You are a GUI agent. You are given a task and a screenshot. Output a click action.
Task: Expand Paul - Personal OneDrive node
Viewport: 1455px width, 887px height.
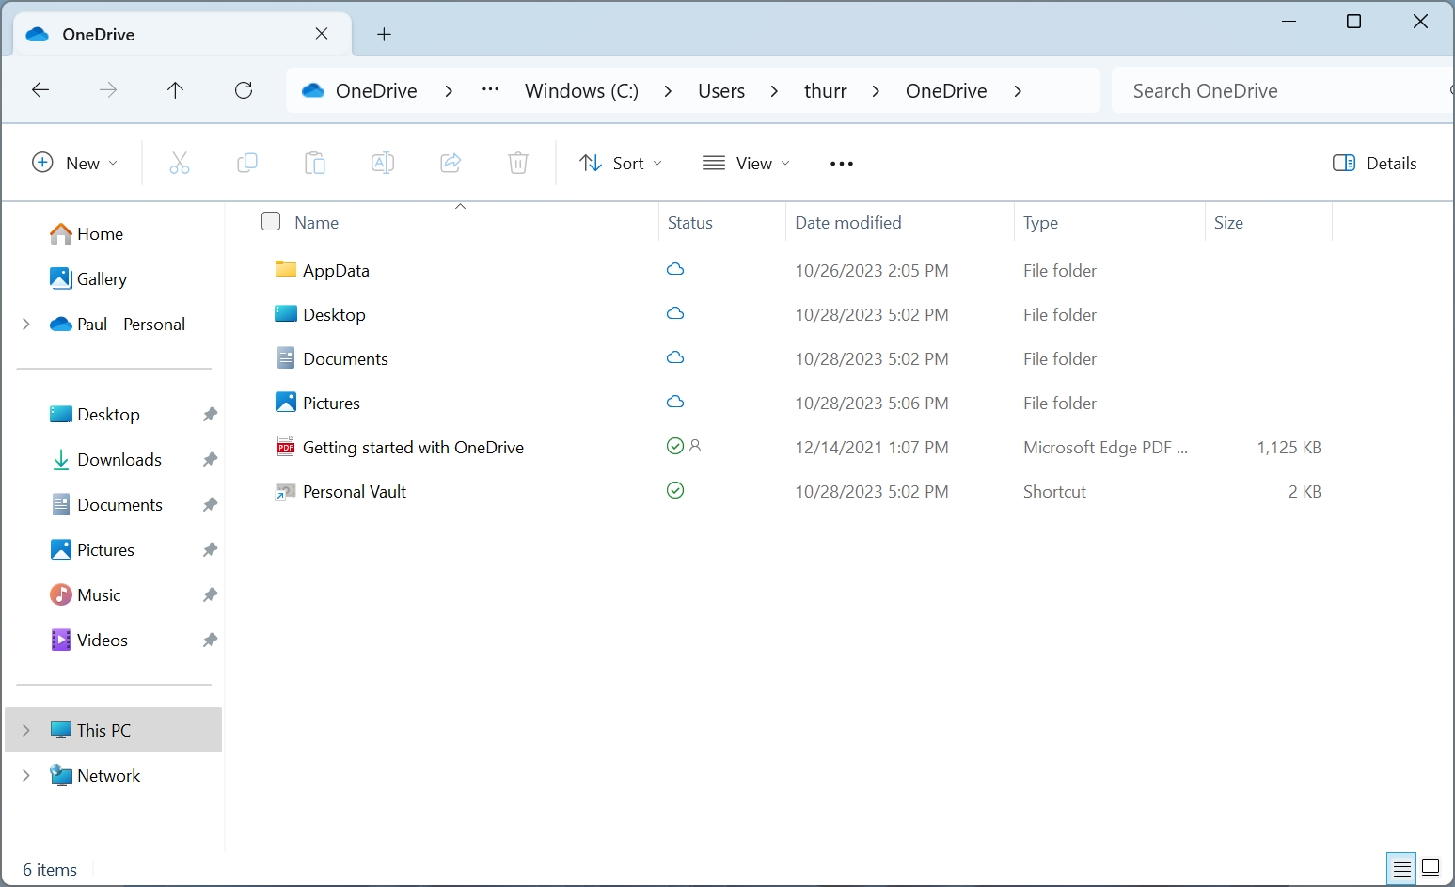26,324
